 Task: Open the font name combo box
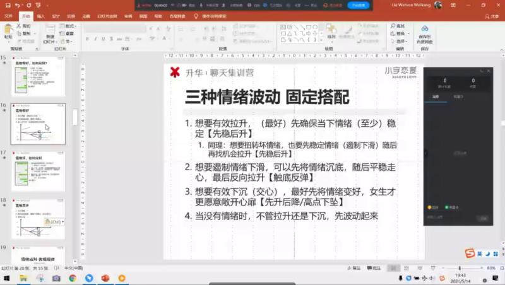point(115,28)
